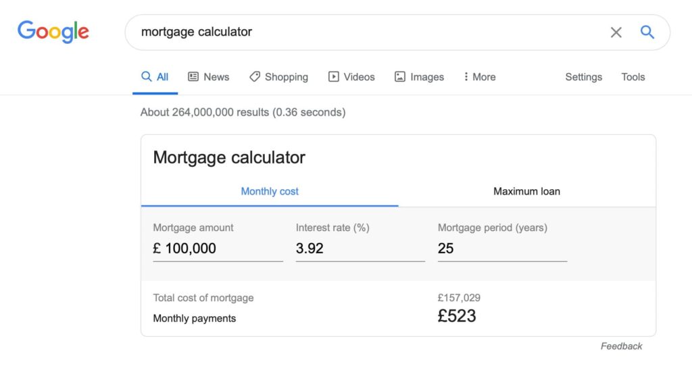Click the monthly payment value £523
This screenshot has width=692, height=366.
coord(457,316)
